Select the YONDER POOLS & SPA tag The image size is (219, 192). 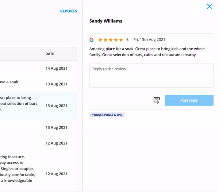pyautogui.click(x=107, y=115)
